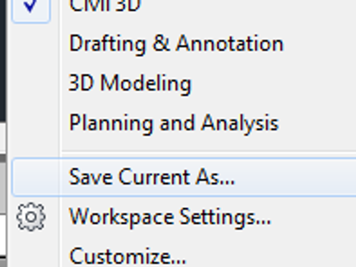356x267 pixels.
Task: Enable the 3D Modeling workspace entry
Action: coord(130,83)
